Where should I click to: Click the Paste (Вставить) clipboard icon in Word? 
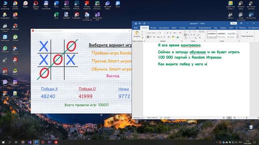(x=137, y=33)
